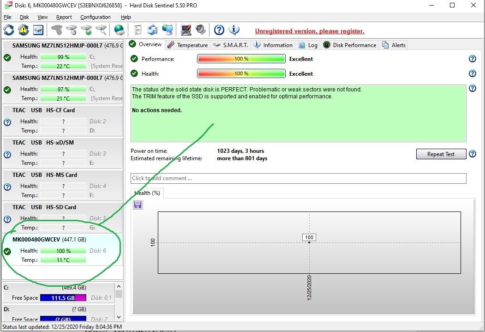Click the 'Unregistered version, please register' link
The height and width of the screenshot is (332, 485).
pos(310,31)
